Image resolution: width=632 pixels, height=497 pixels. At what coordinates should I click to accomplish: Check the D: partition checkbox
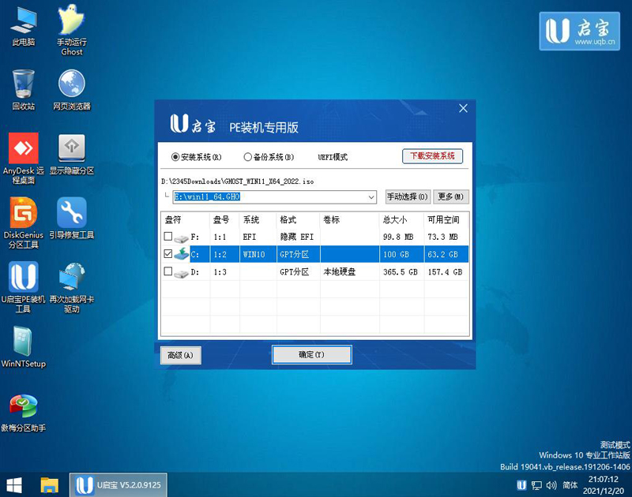pyautogui.click(x=168, y=271)
